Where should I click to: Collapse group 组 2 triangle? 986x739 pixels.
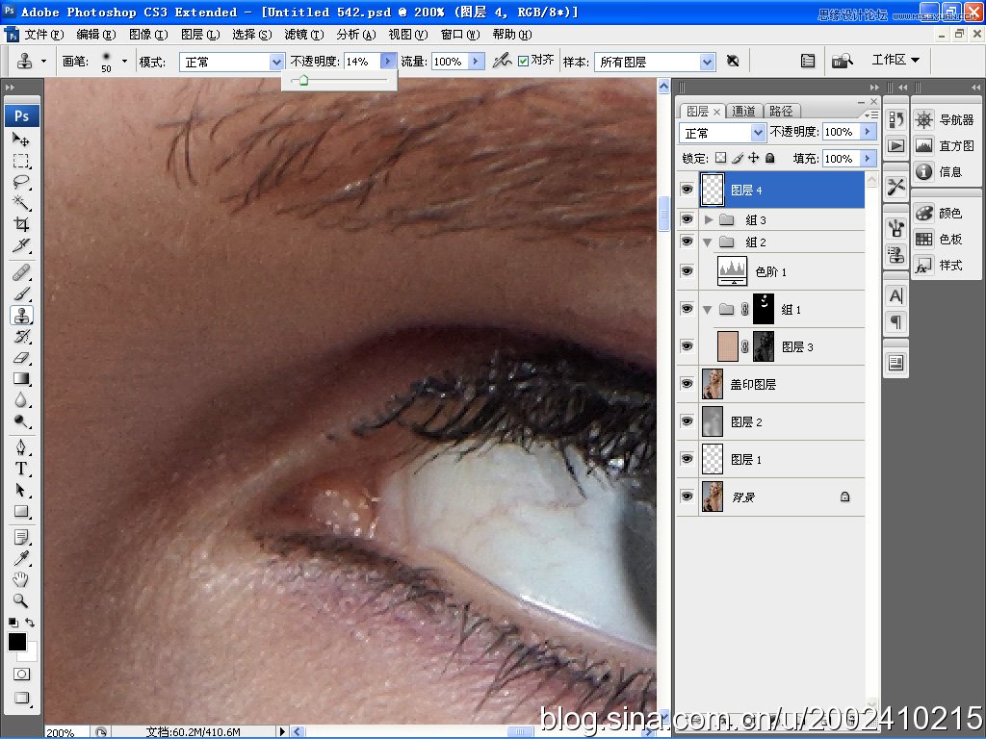pyautogui.click(x=708, y=242)
